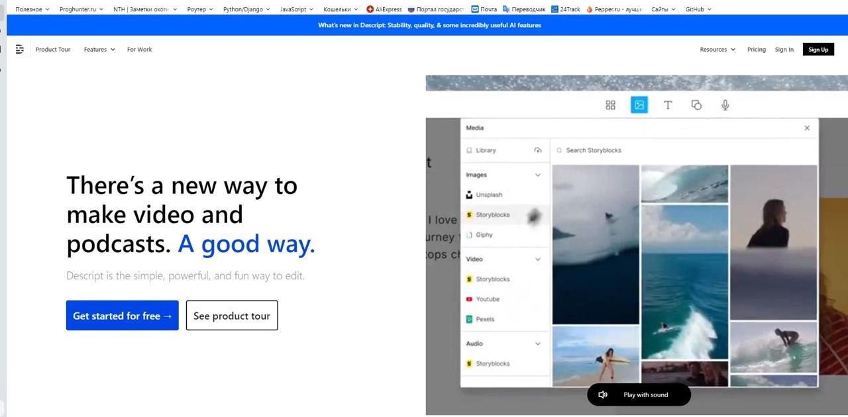Click the Pexels icon
Viewport: 848px width, 417px height.
pyautogui.click(x=470, y=319)
